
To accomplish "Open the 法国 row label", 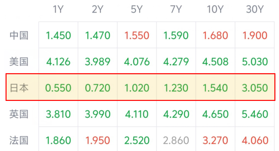I will click(19, 140).
